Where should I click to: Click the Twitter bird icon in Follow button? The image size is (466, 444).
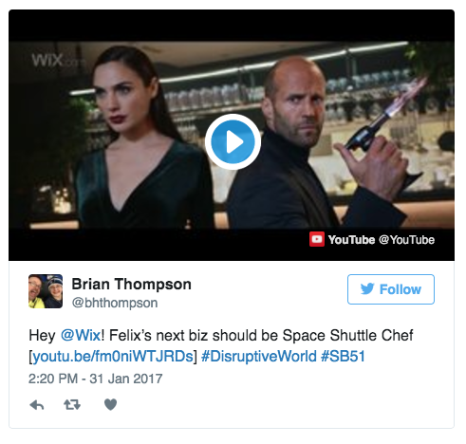pyautogui.click(x=367, y=289)
